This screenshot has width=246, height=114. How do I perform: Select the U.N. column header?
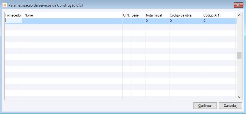pos(127,15)
